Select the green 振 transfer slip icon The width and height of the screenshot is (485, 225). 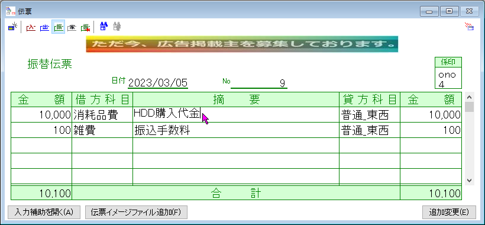[58, 27]
